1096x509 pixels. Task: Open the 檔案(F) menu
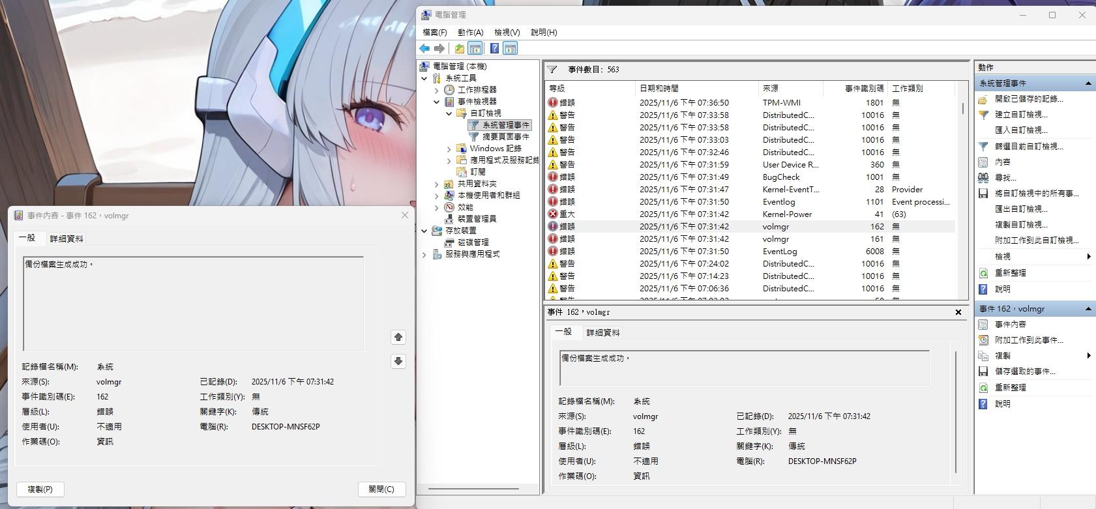point(435,32)
